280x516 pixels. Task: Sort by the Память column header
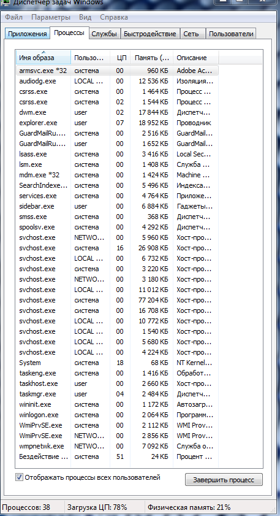(x=152, y=58)
